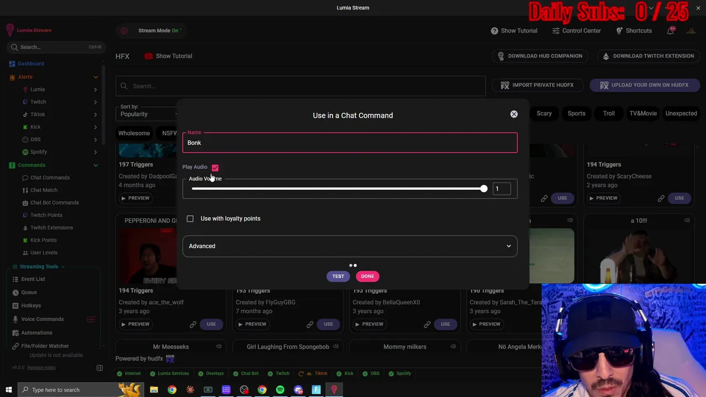Enable Use with loyalty points checkbox
Image resolution: width=706 pixels, height=397 pixels.
click(x=190, y=219)
